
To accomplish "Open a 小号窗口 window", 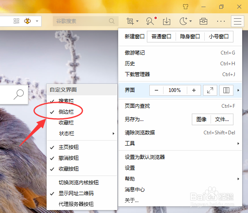I will 219,37.
